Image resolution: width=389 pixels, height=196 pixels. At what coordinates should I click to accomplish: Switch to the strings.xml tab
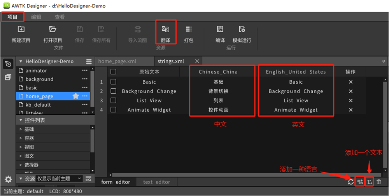171,61
